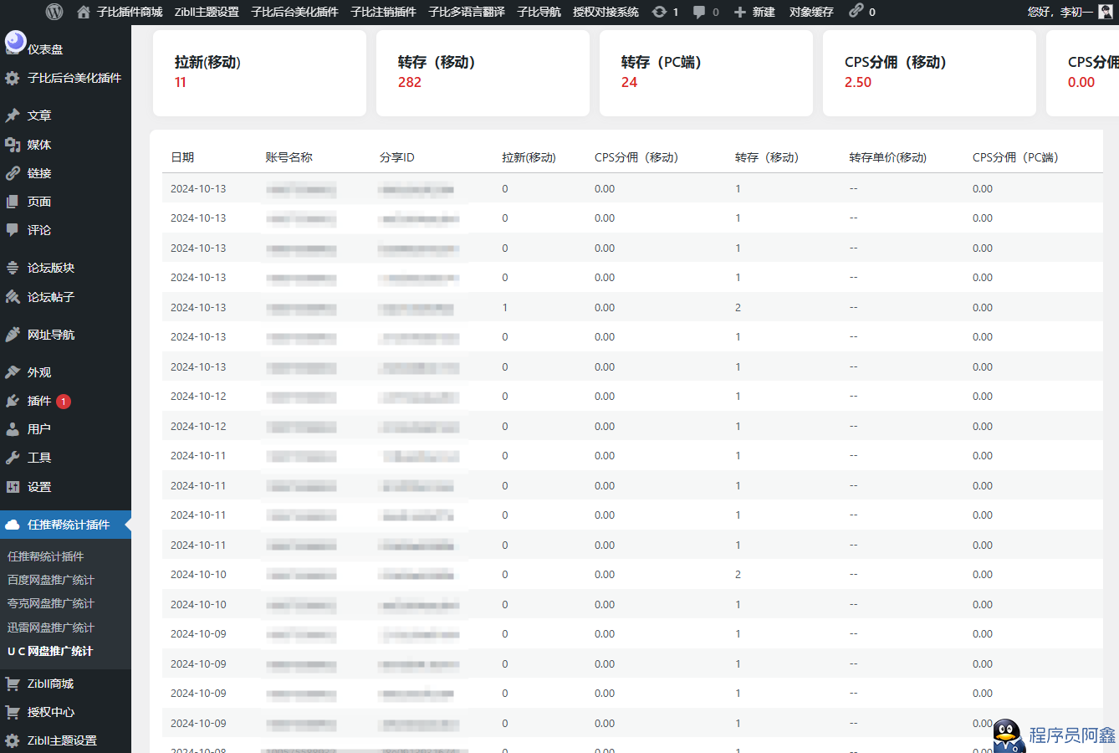The image size is (1119, 753).
Task: Click the chain icon for 链接
Action: pyautogui.click(x=13, y=173)
